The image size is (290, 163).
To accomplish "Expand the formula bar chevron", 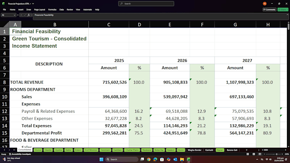I will pyautogui.click(x=287, y=15).
